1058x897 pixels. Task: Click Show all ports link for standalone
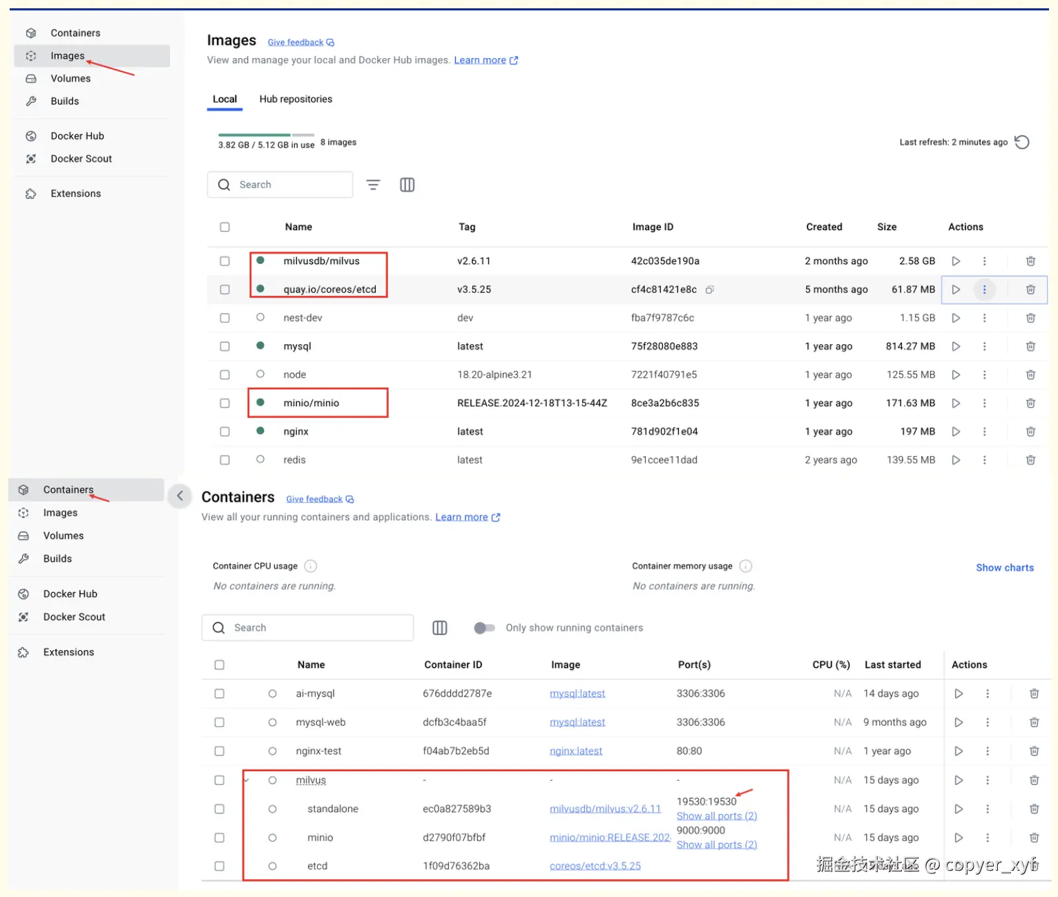pos(717,816)
